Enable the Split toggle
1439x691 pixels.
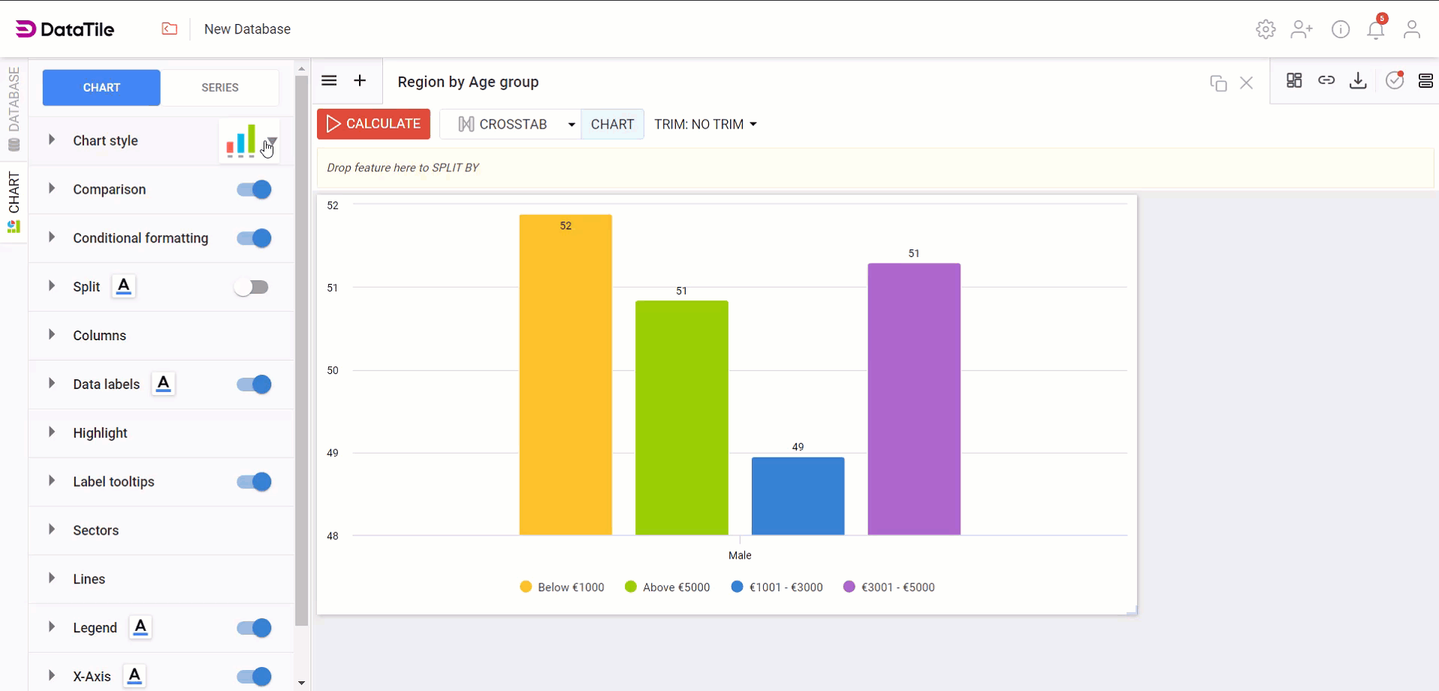click(x=252, y=287)
